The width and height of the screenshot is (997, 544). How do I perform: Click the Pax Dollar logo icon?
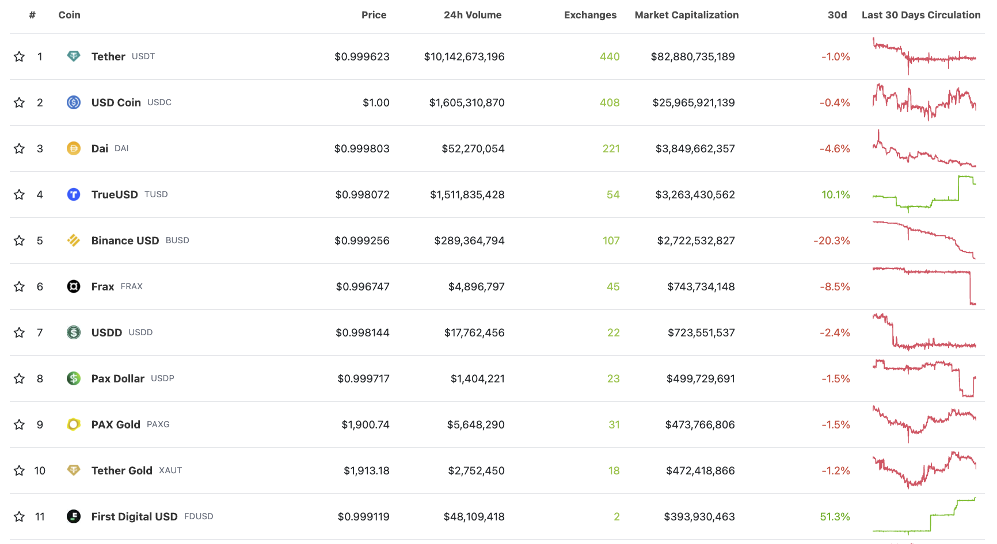pos(74,378)
